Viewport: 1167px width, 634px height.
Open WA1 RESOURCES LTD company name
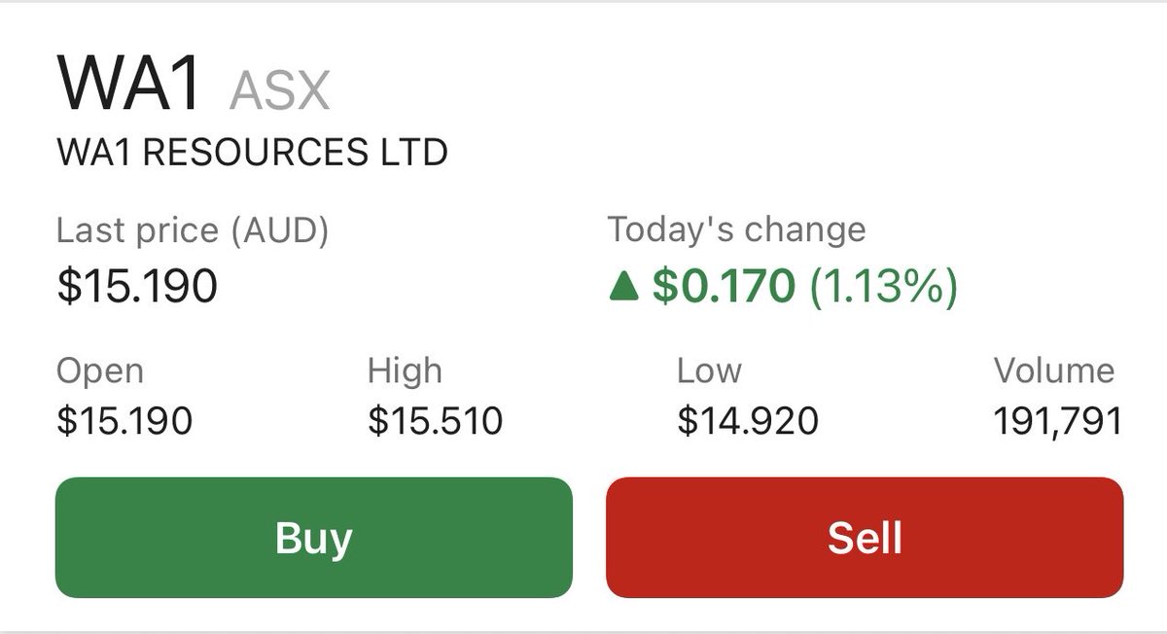[x=253, y=153]
